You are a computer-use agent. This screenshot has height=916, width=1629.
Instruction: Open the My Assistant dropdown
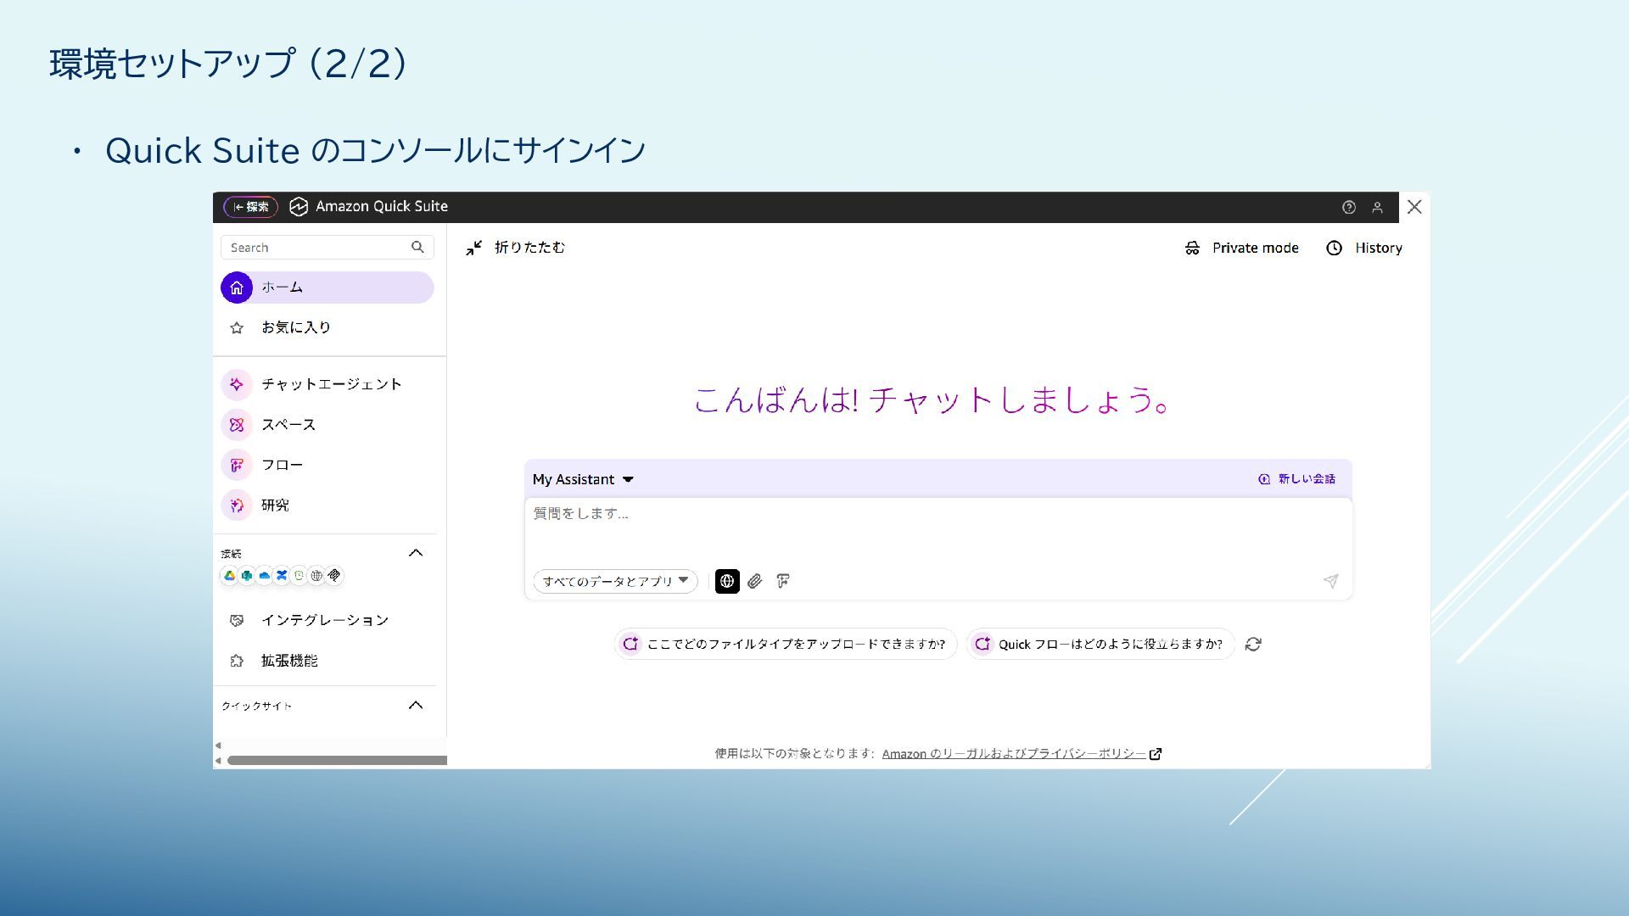pos(583,479)
